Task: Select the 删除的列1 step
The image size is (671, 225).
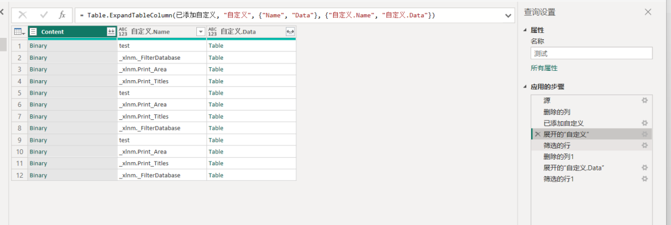Action: [x=591, y=157]
